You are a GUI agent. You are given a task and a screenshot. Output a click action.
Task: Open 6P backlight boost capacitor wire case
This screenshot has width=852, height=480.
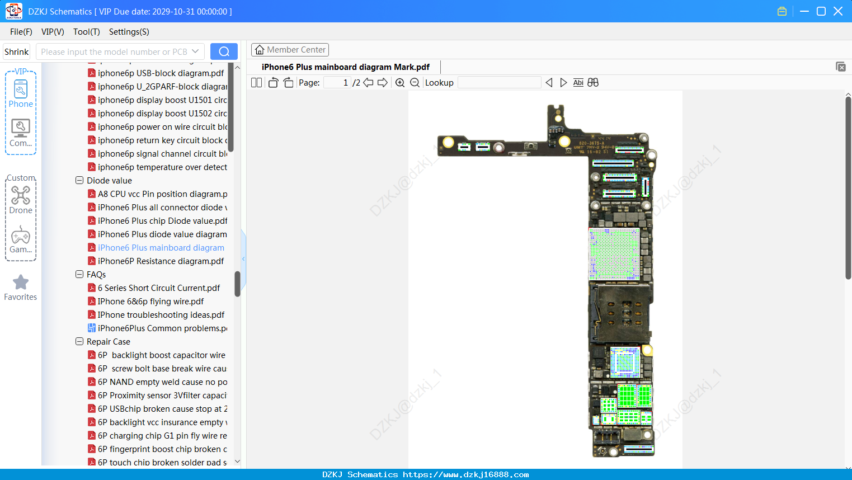(162, 355)
